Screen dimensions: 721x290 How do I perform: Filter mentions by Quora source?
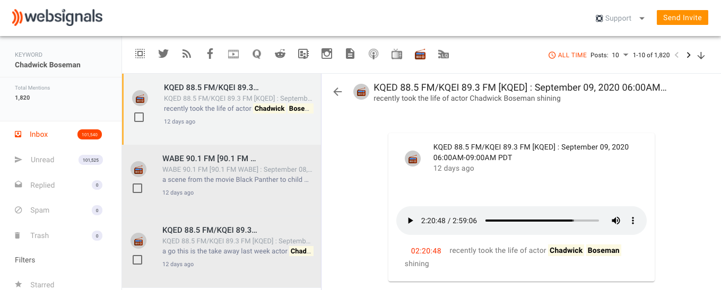click(x=257, y=54)
